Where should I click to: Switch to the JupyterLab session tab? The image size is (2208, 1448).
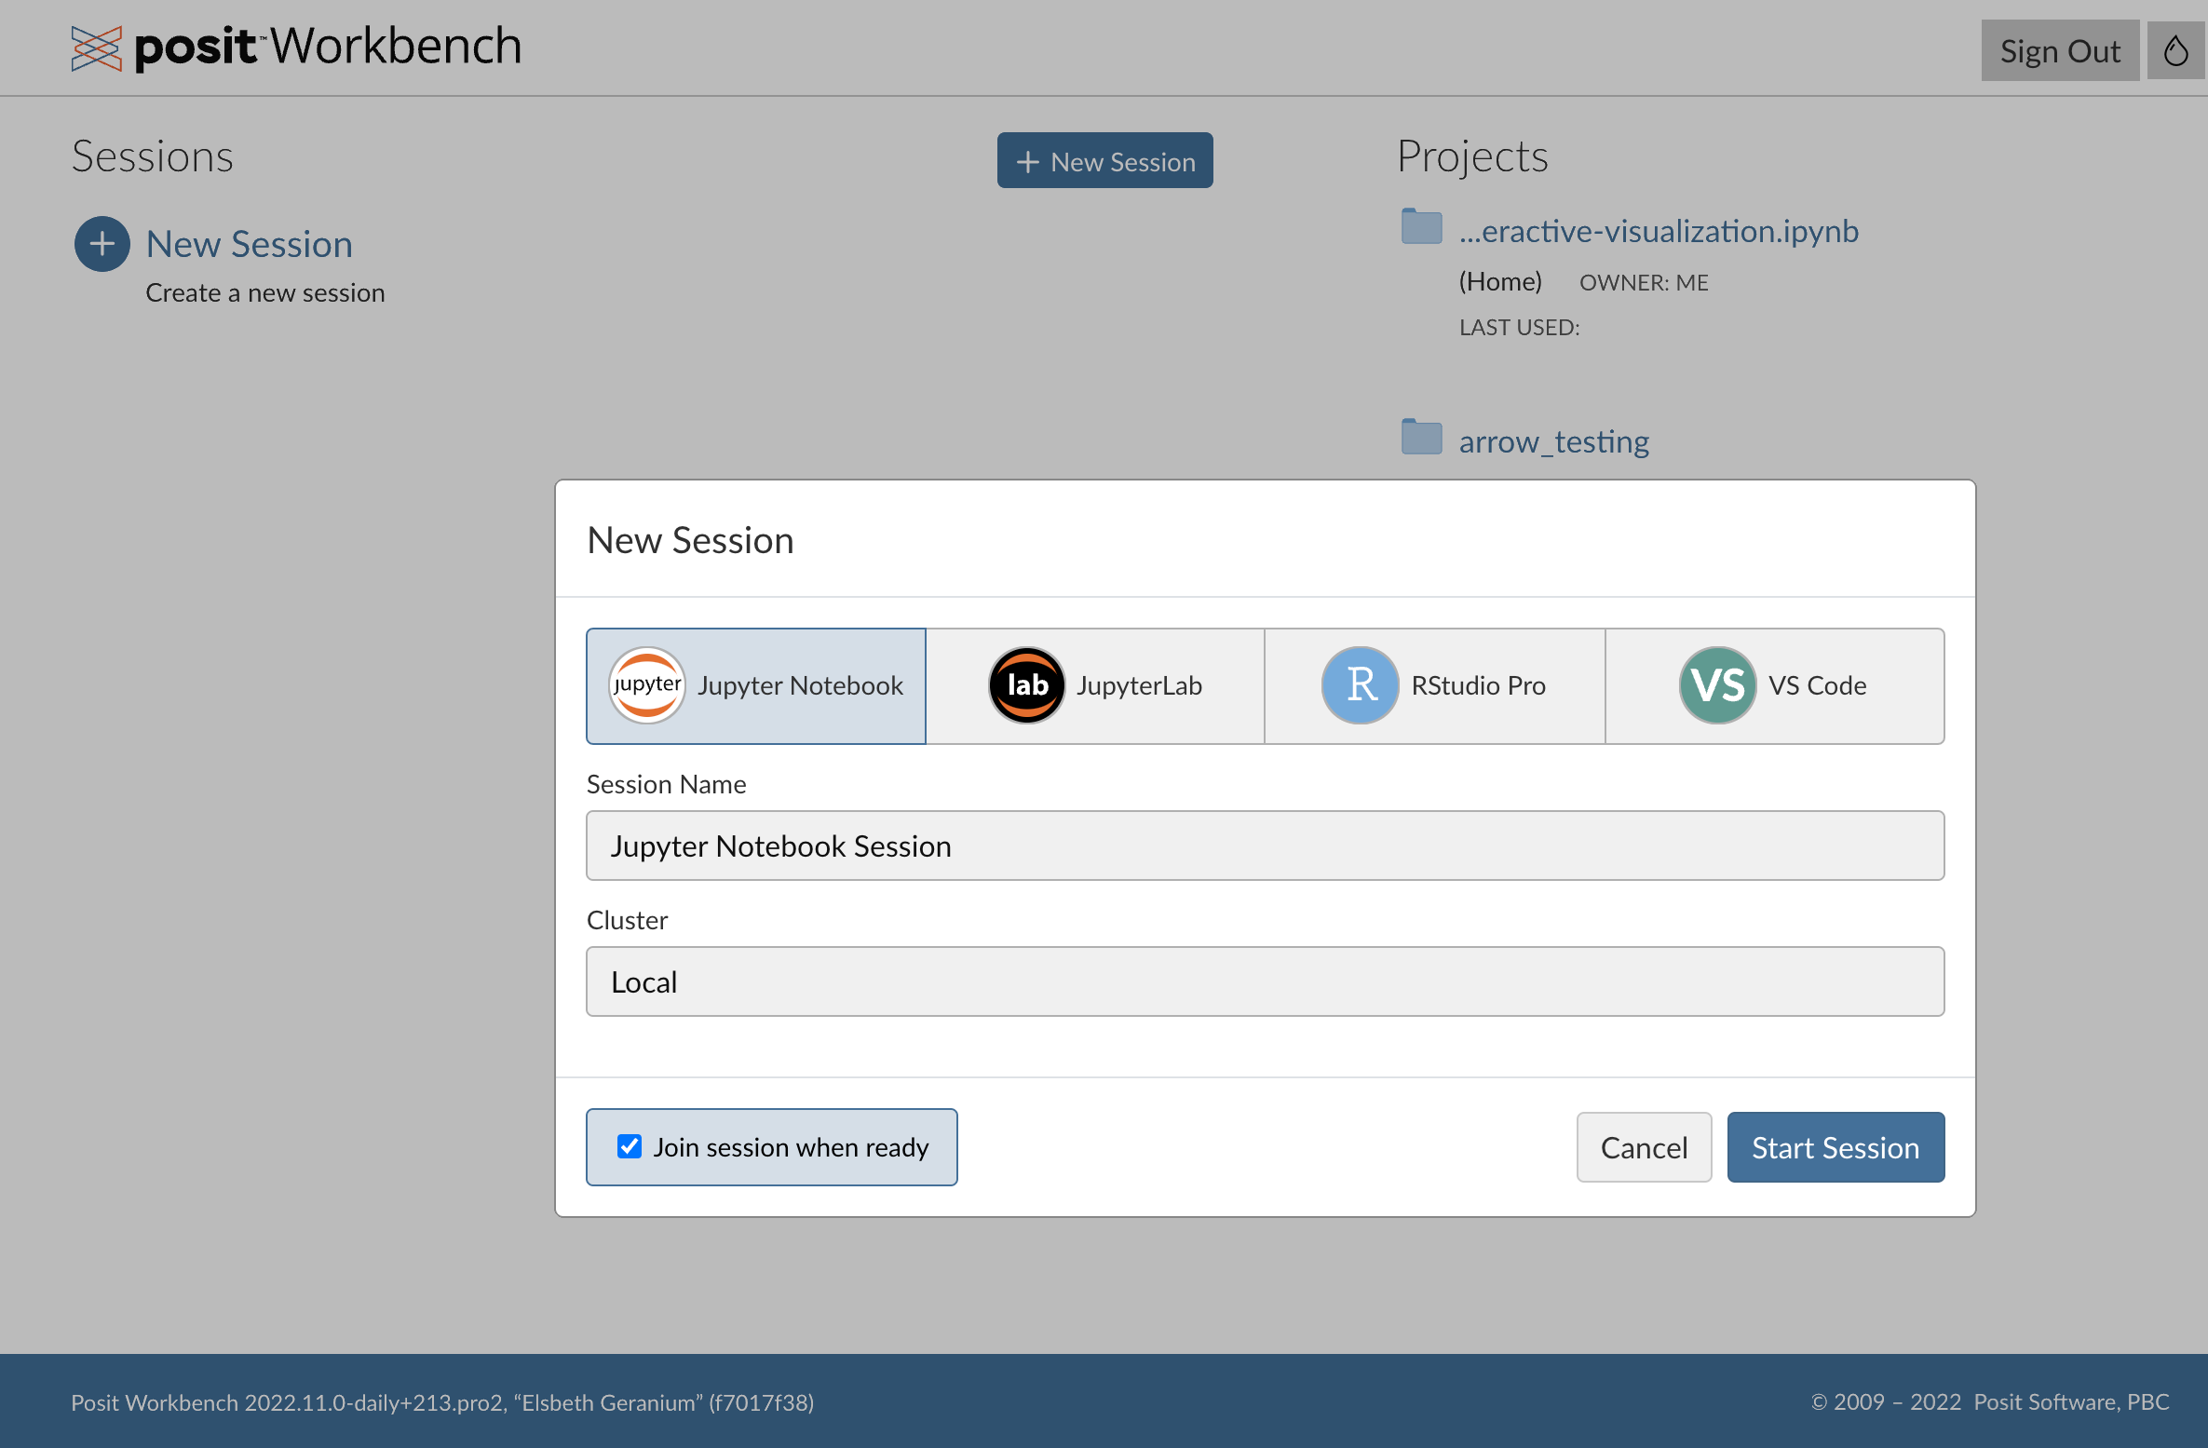click(1096, 683)
